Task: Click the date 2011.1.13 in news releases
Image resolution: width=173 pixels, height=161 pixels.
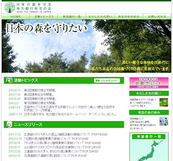Action: click(14, 135)
